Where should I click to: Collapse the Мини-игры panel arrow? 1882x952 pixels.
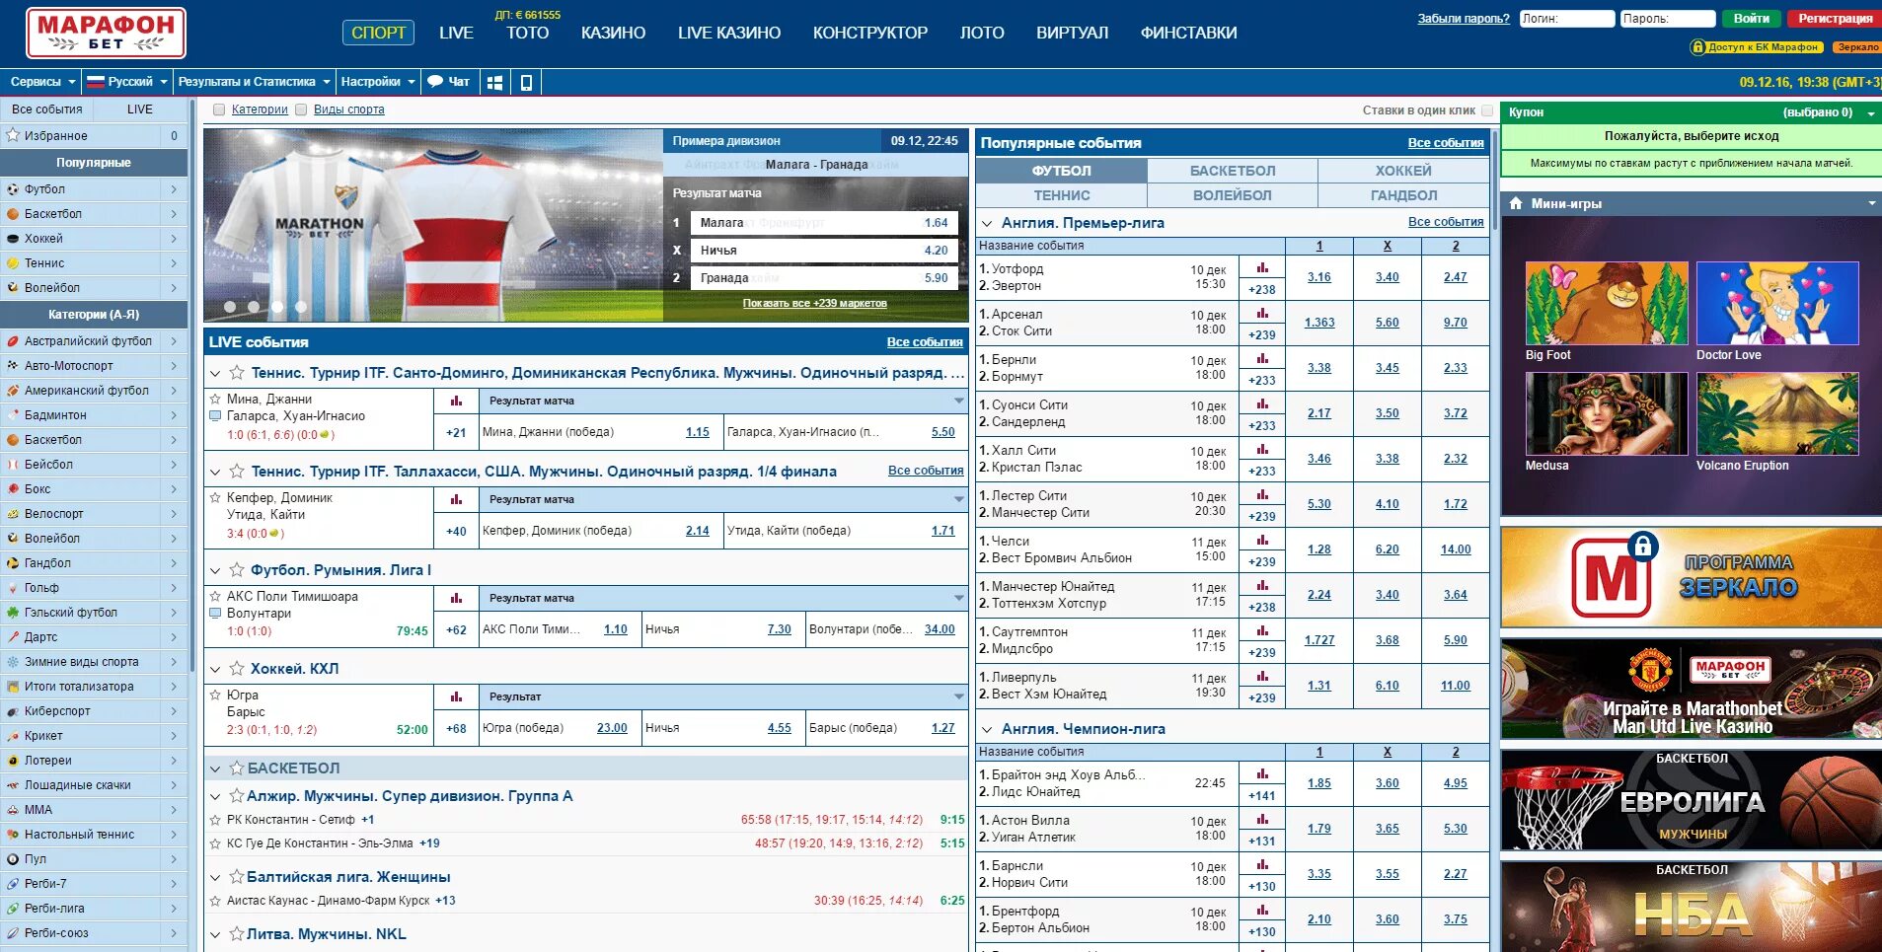point(1871,203)
